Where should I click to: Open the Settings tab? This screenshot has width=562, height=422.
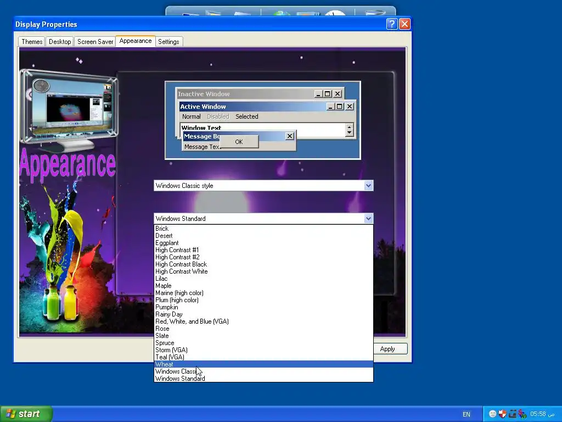click(168, 42)
